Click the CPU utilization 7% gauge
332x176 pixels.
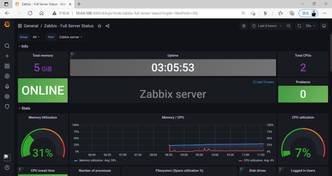click(303, 143)
